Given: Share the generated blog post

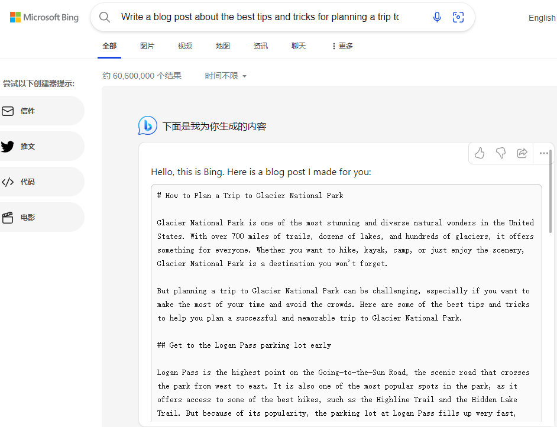Looking at the screenshot, I should [522, 153].
